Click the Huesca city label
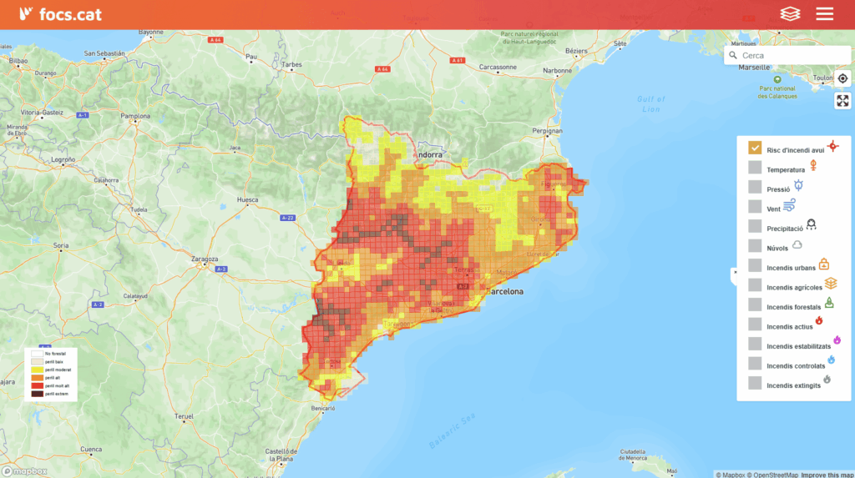 pos(247,199)
